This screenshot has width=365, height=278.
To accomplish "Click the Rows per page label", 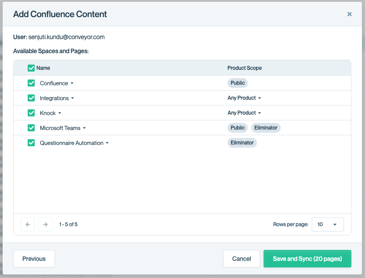I will click(291, 224).
